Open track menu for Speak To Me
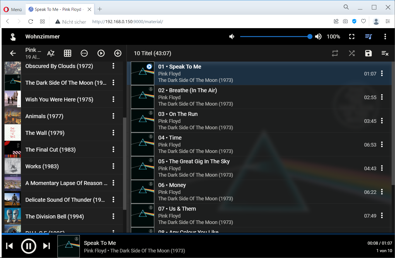Viewport: 395px width, 258px height. 382,74
